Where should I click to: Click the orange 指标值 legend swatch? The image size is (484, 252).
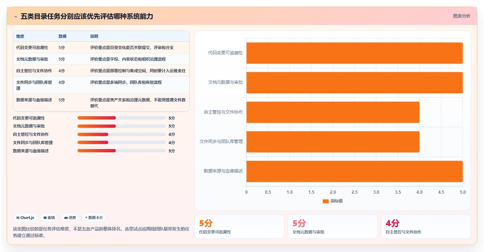[325, 201]
